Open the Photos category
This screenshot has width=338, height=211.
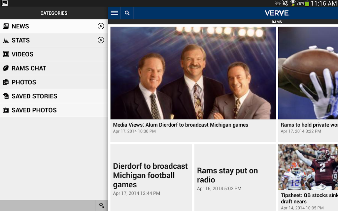pos(24,82)
